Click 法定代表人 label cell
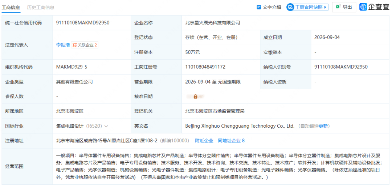Viewport: 392px width, 188px height. point(27,45)
